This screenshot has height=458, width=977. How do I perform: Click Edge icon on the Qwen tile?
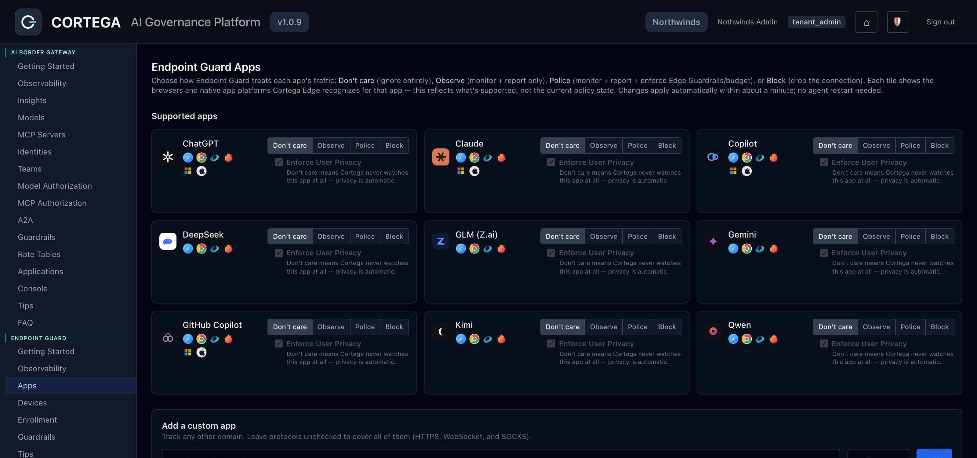760,339
